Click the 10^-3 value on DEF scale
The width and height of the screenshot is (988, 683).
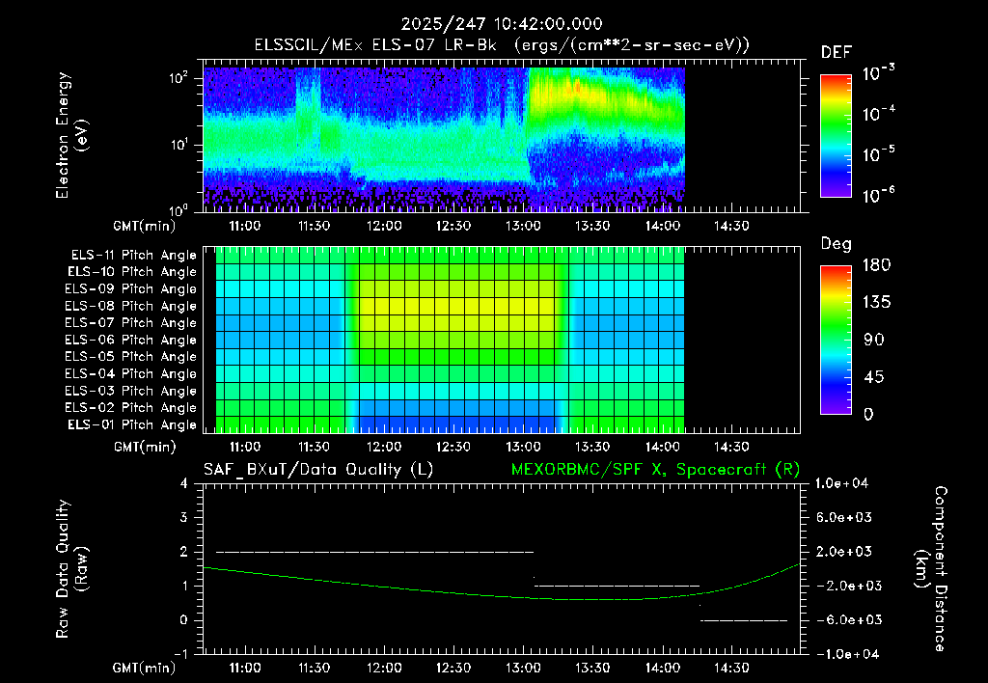pos(879,73)
